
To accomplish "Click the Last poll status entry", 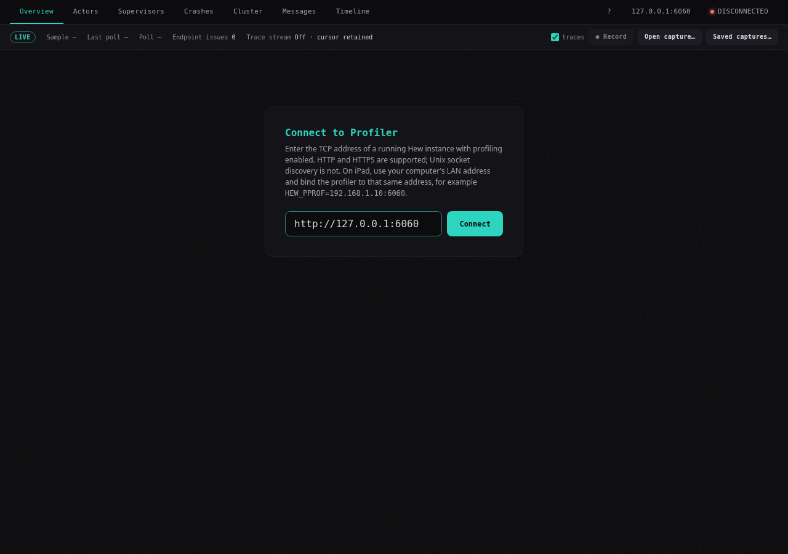I will [108, 38].
